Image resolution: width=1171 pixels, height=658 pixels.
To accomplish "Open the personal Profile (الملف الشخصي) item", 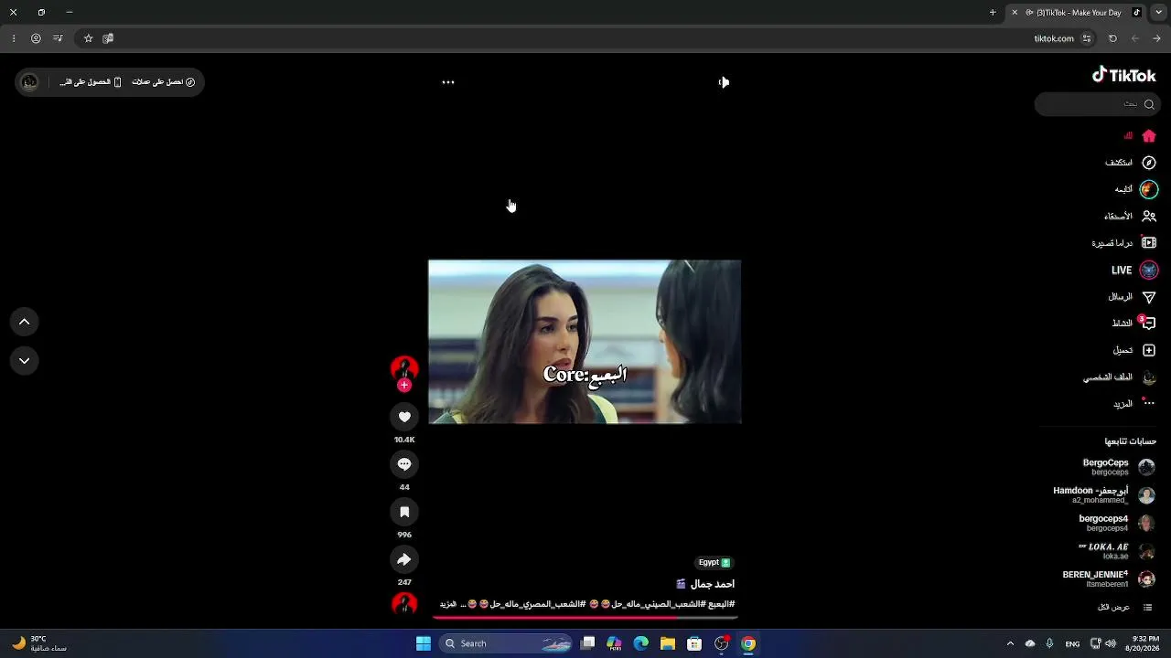I will (x=1120, y=377).
